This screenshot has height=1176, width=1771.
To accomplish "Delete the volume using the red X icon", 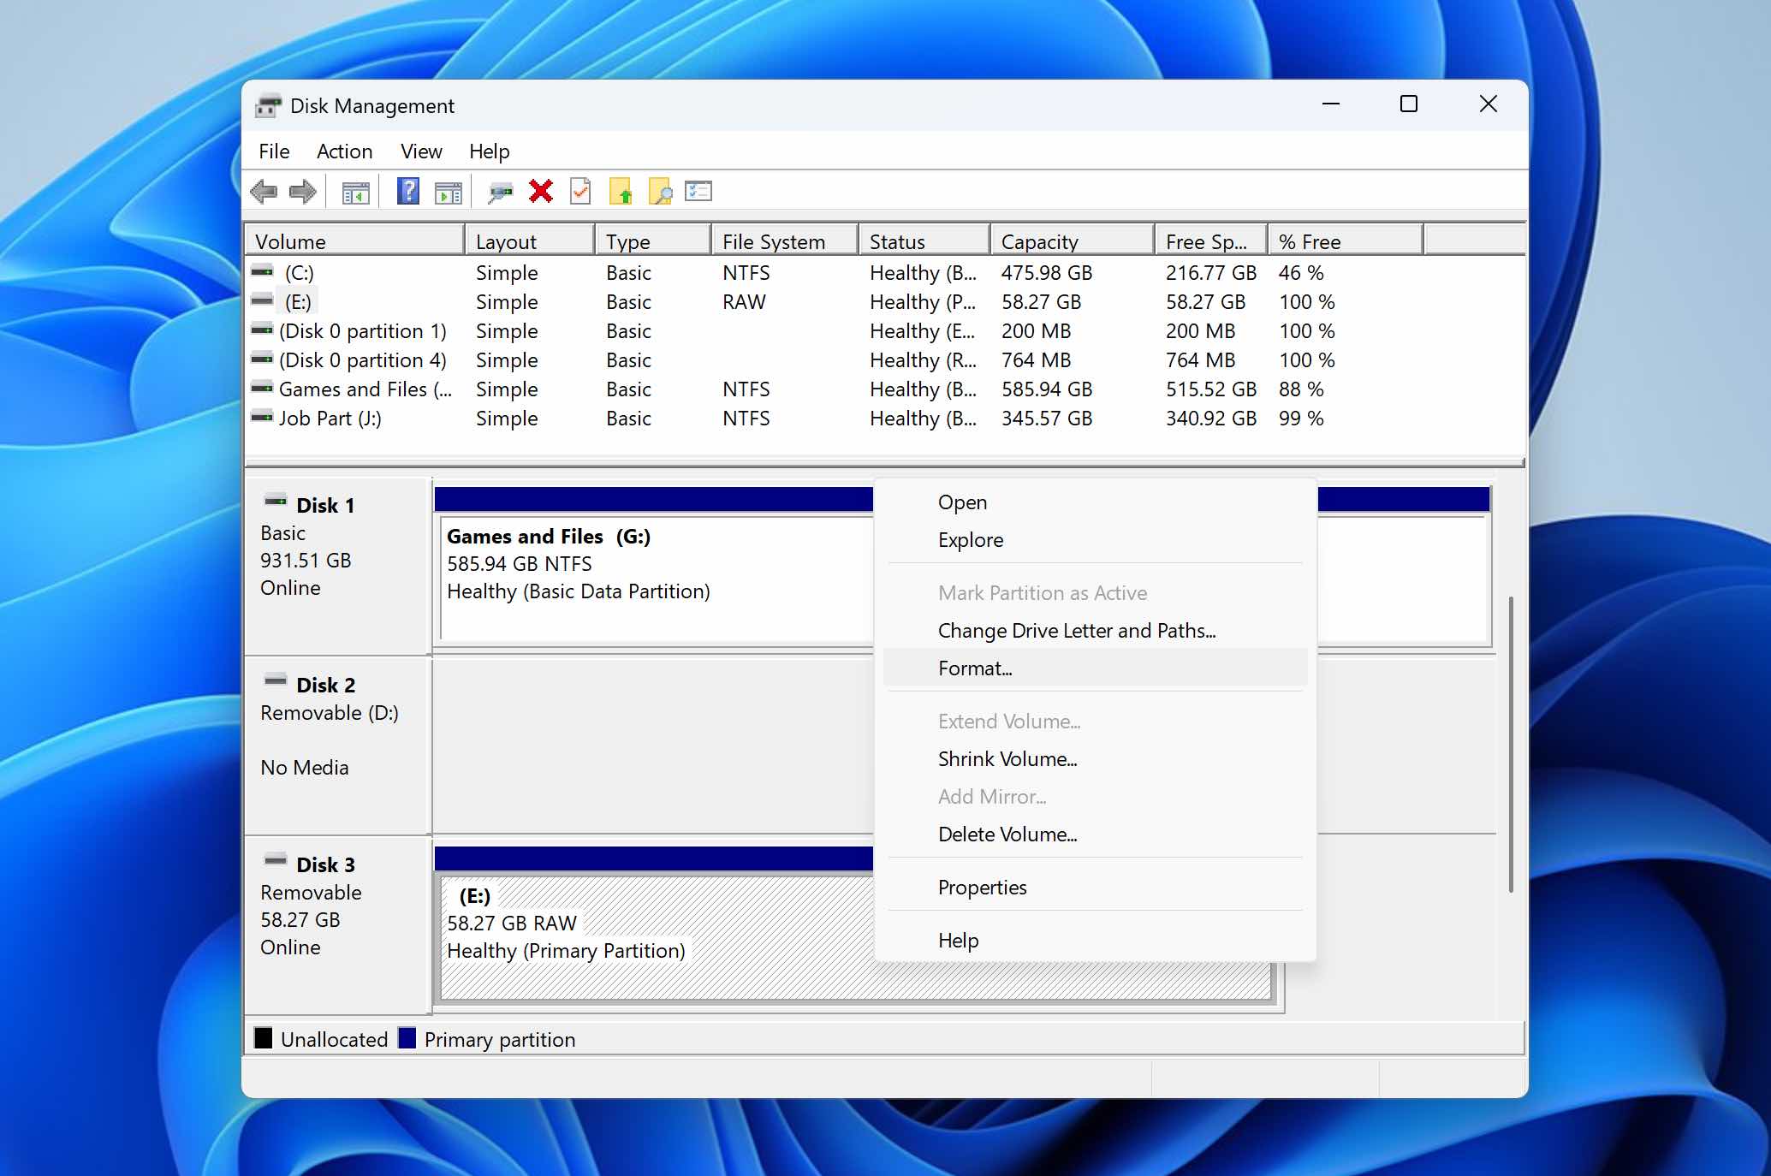I will [540, 191].
